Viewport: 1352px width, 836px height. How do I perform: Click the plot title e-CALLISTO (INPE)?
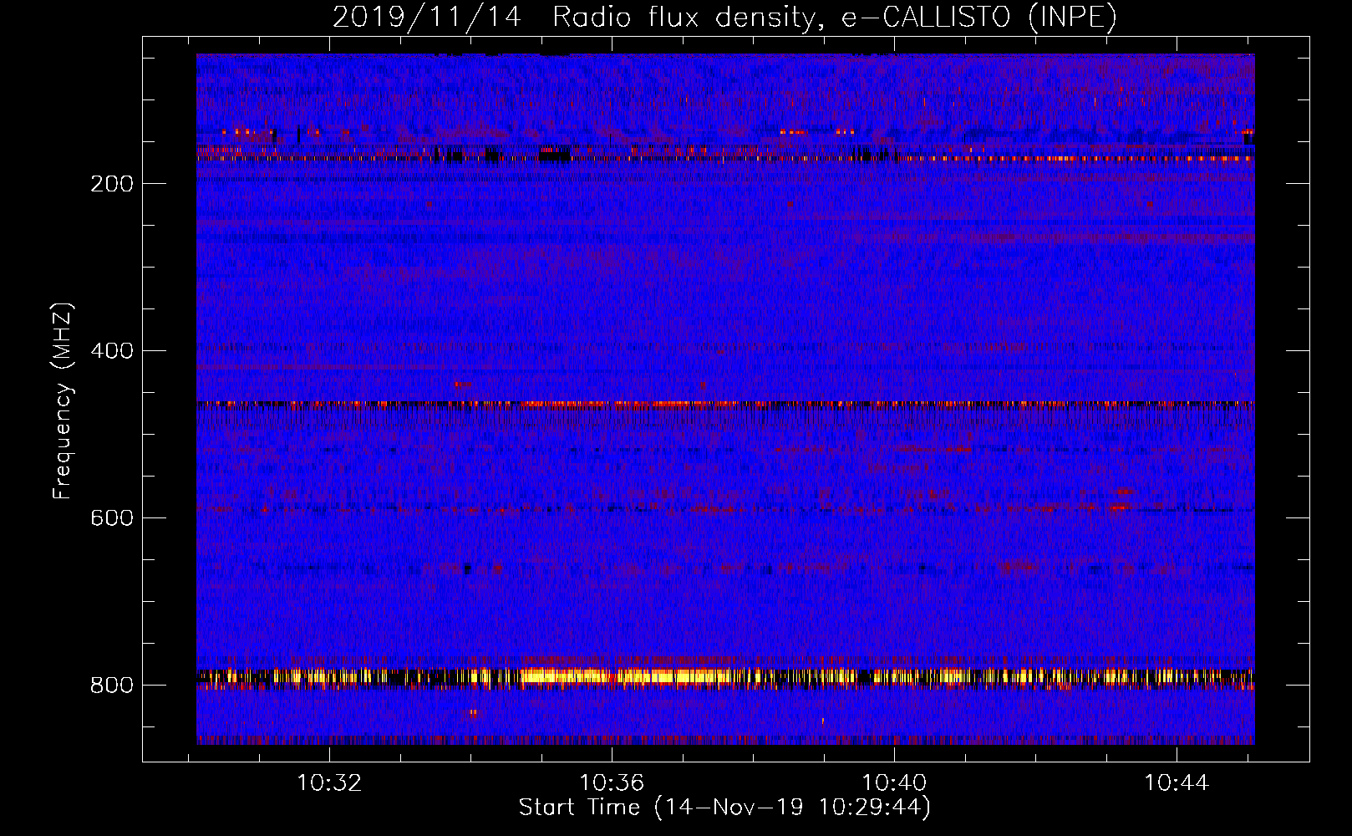pos(978,17)
